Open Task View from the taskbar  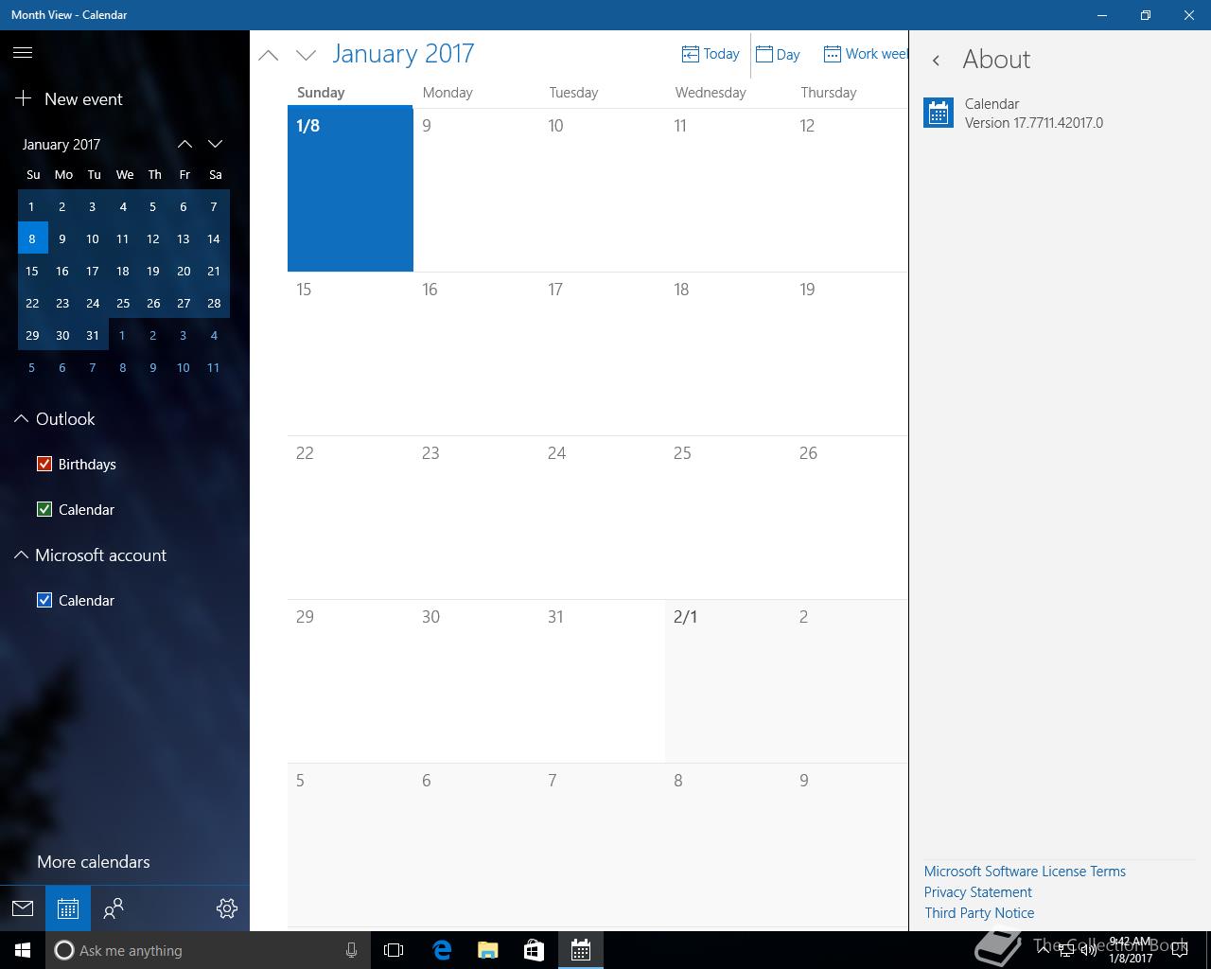(394, 950)
